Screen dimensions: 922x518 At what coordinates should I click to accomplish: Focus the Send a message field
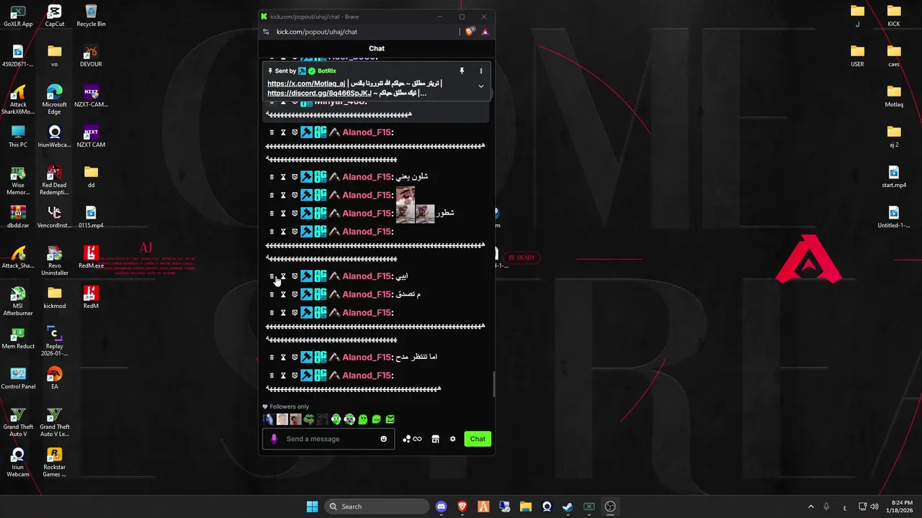pos(328,439)
